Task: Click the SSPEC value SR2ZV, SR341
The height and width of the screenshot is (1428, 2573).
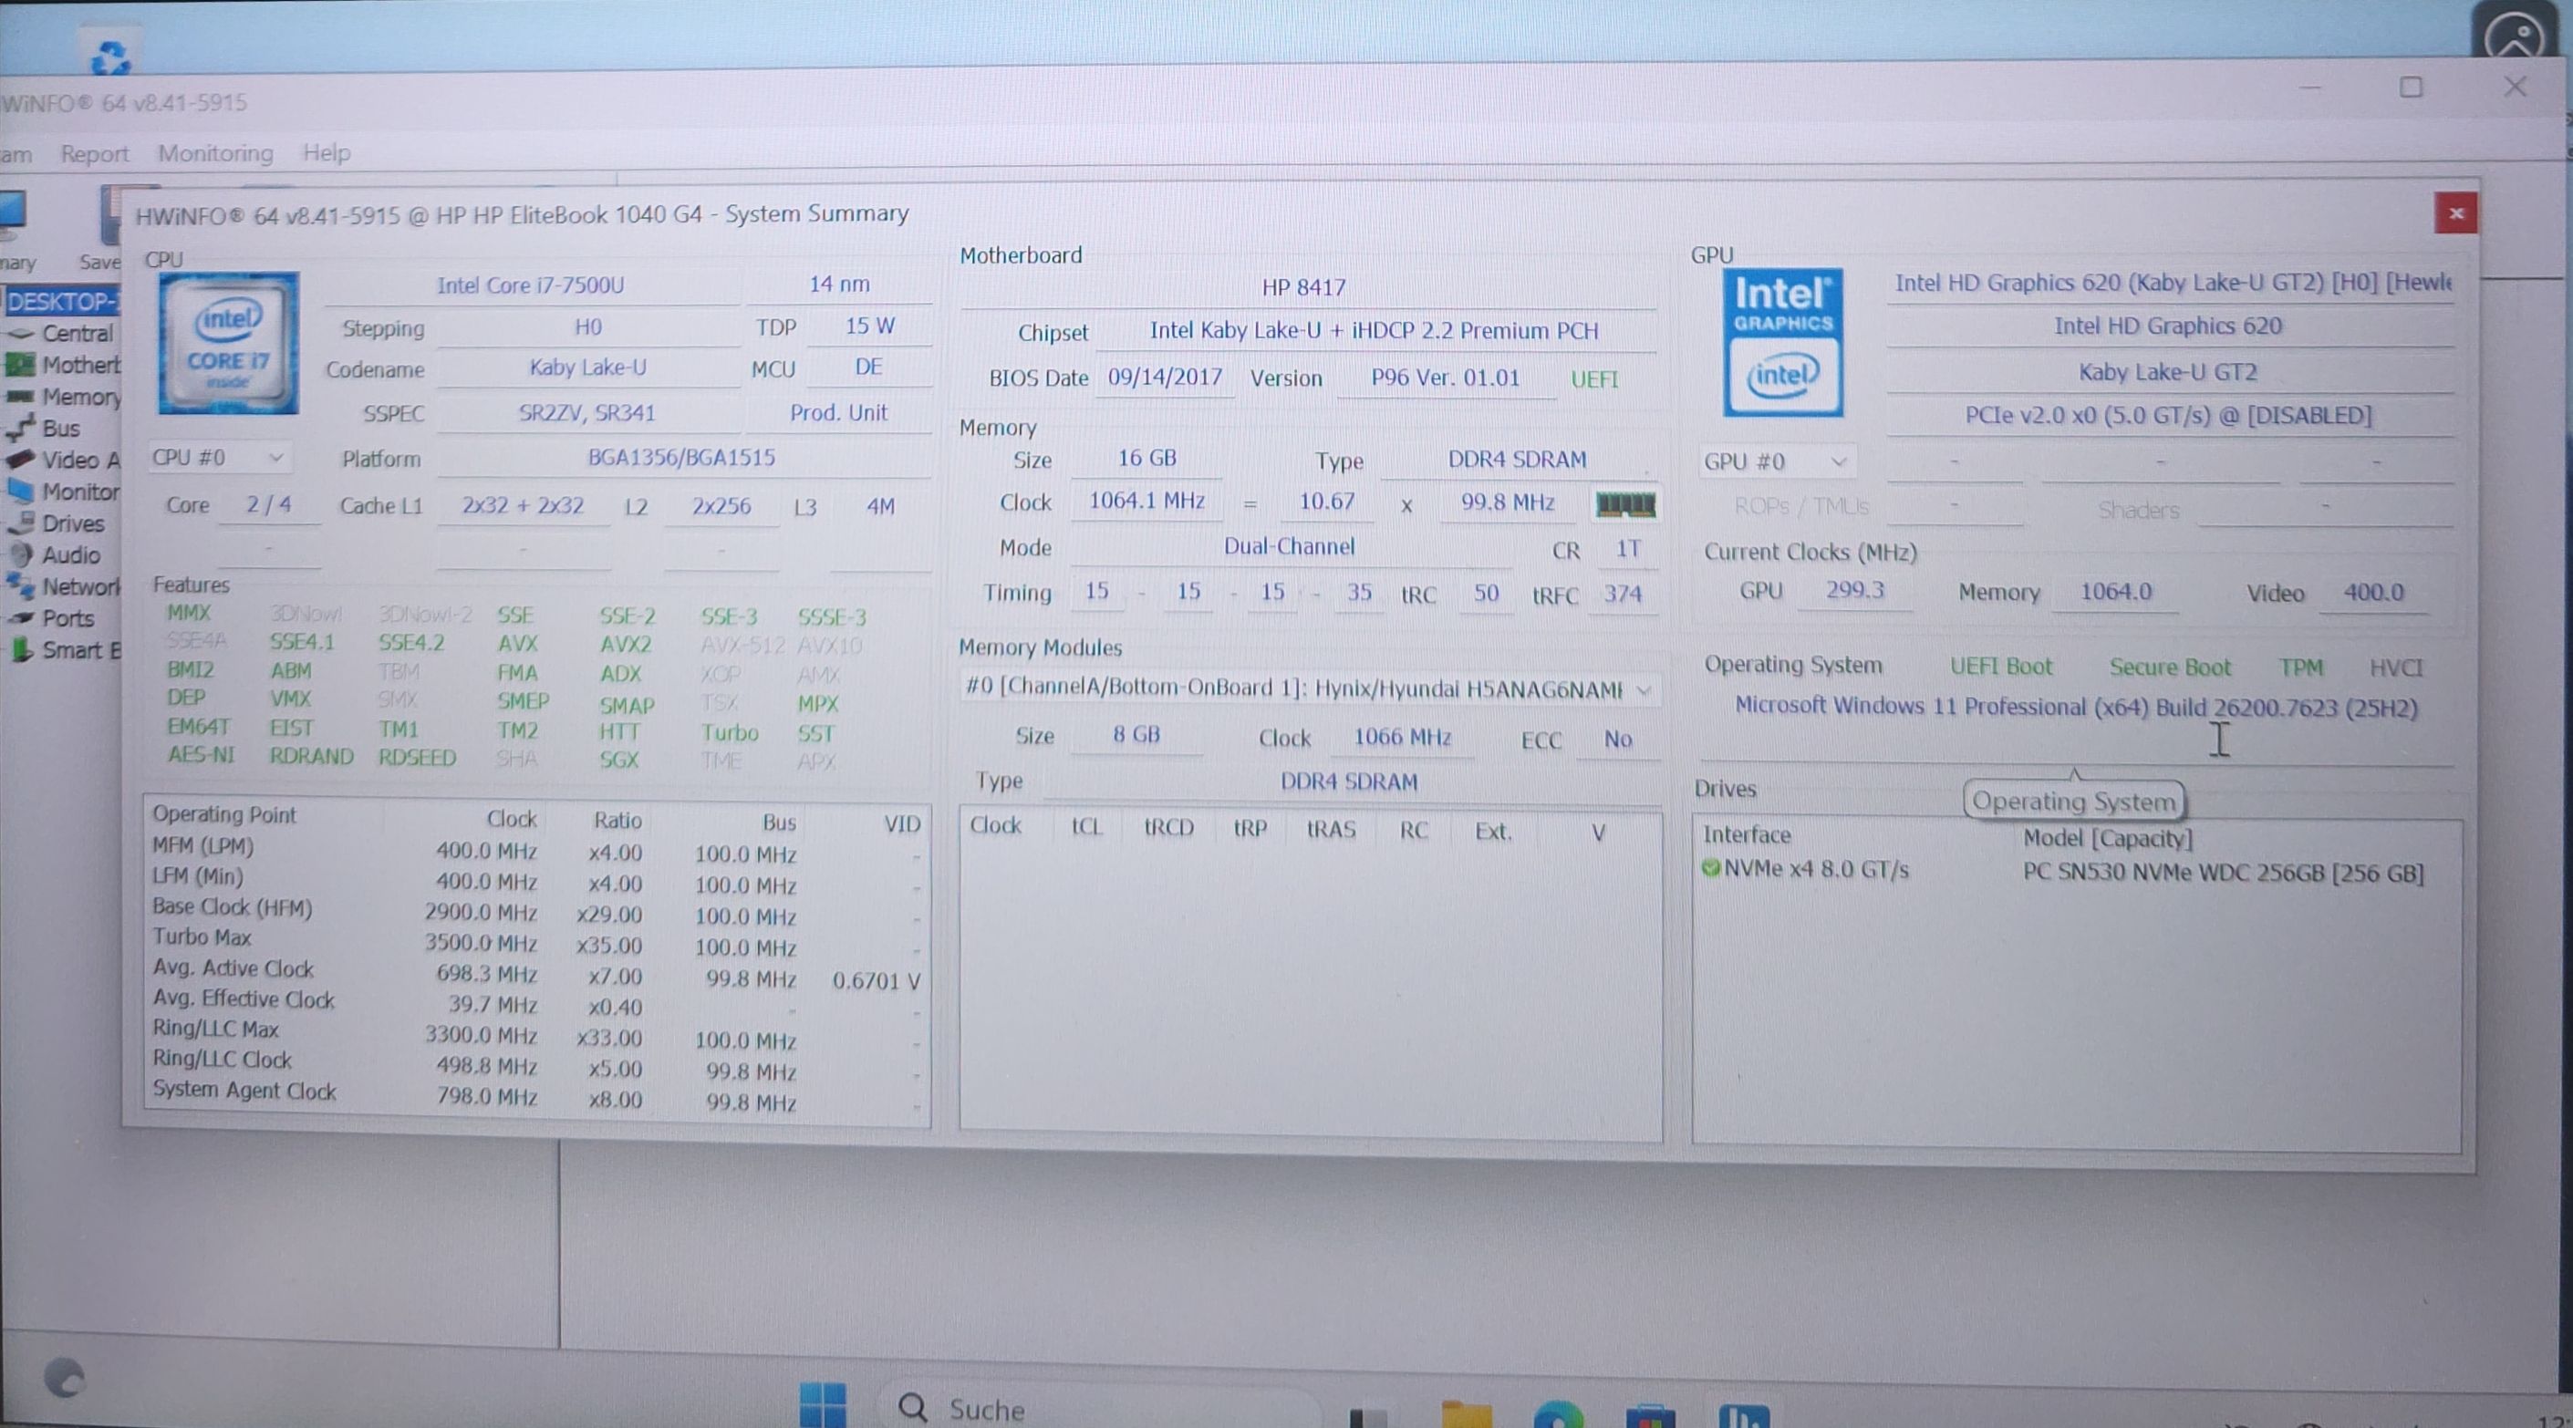Action: [586, 412]
